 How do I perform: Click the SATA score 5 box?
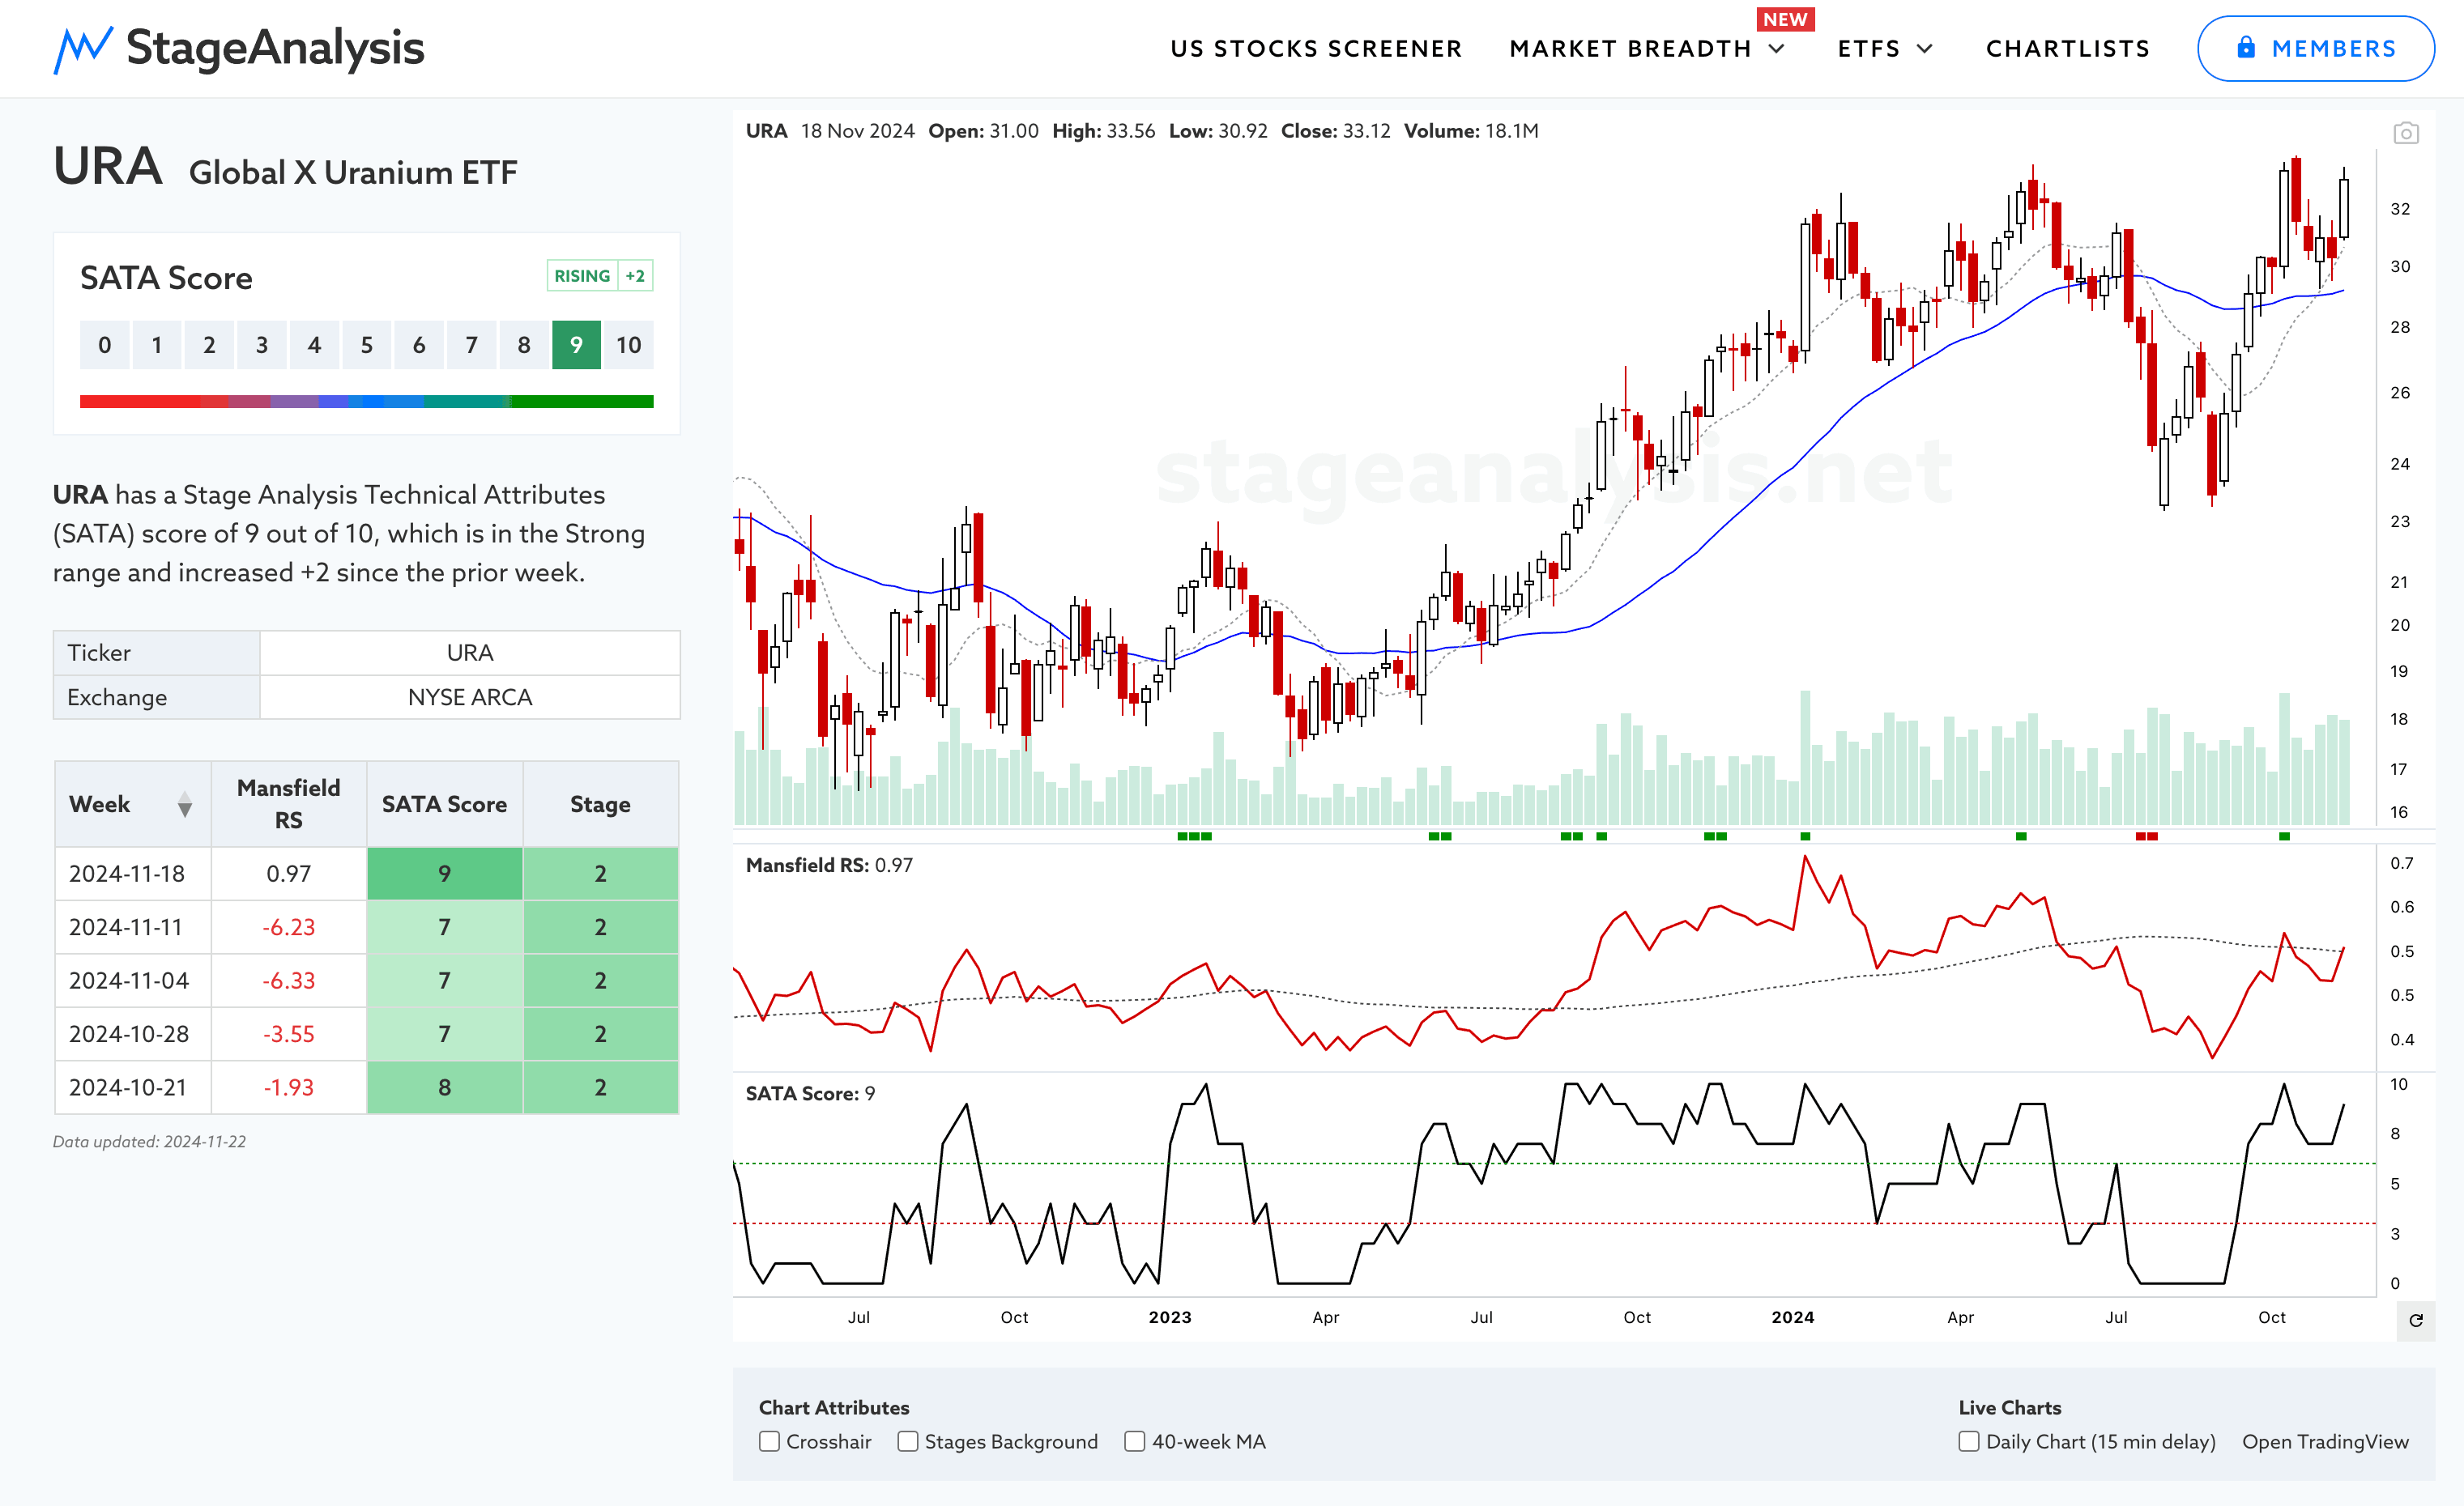tap(366, 345)
